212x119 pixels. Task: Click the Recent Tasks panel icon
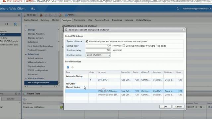(25, 94)
